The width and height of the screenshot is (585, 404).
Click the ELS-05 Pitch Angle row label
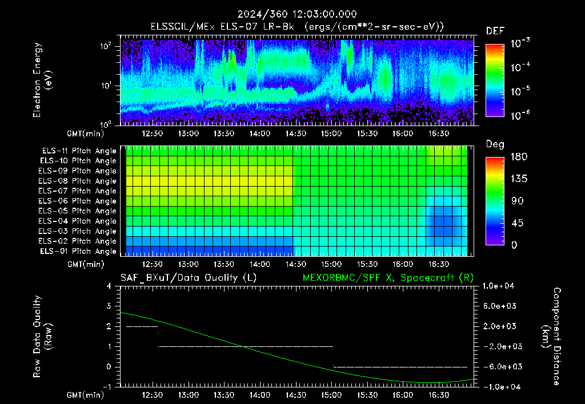pyautogui.click(x=78, y=211)
